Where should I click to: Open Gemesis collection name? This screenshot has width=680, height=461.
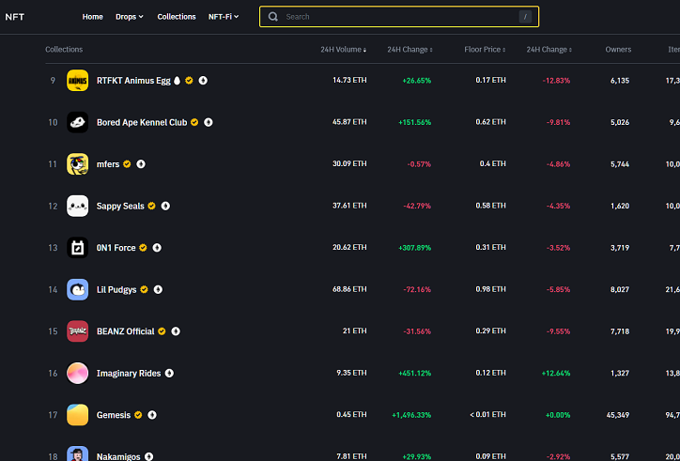(114, 415)
